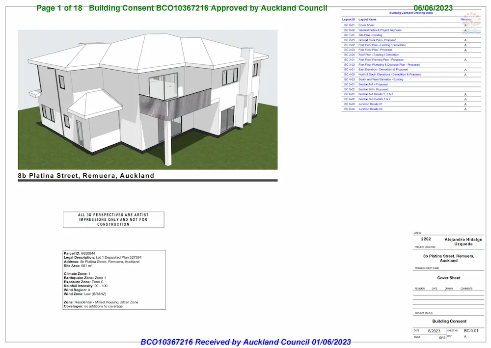Select 'Section B-B Details 1 & 2' row
Image resolution: width=491 pixels, height=348 pixels.
pos(411,99)
